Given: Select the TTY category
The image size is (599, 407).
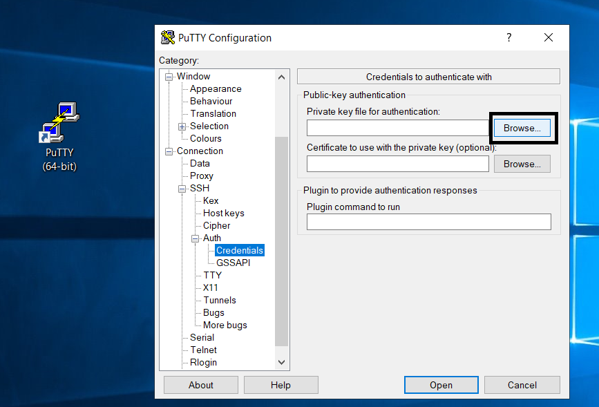Looking at the screenshot, I should click(x=212, y=276).
